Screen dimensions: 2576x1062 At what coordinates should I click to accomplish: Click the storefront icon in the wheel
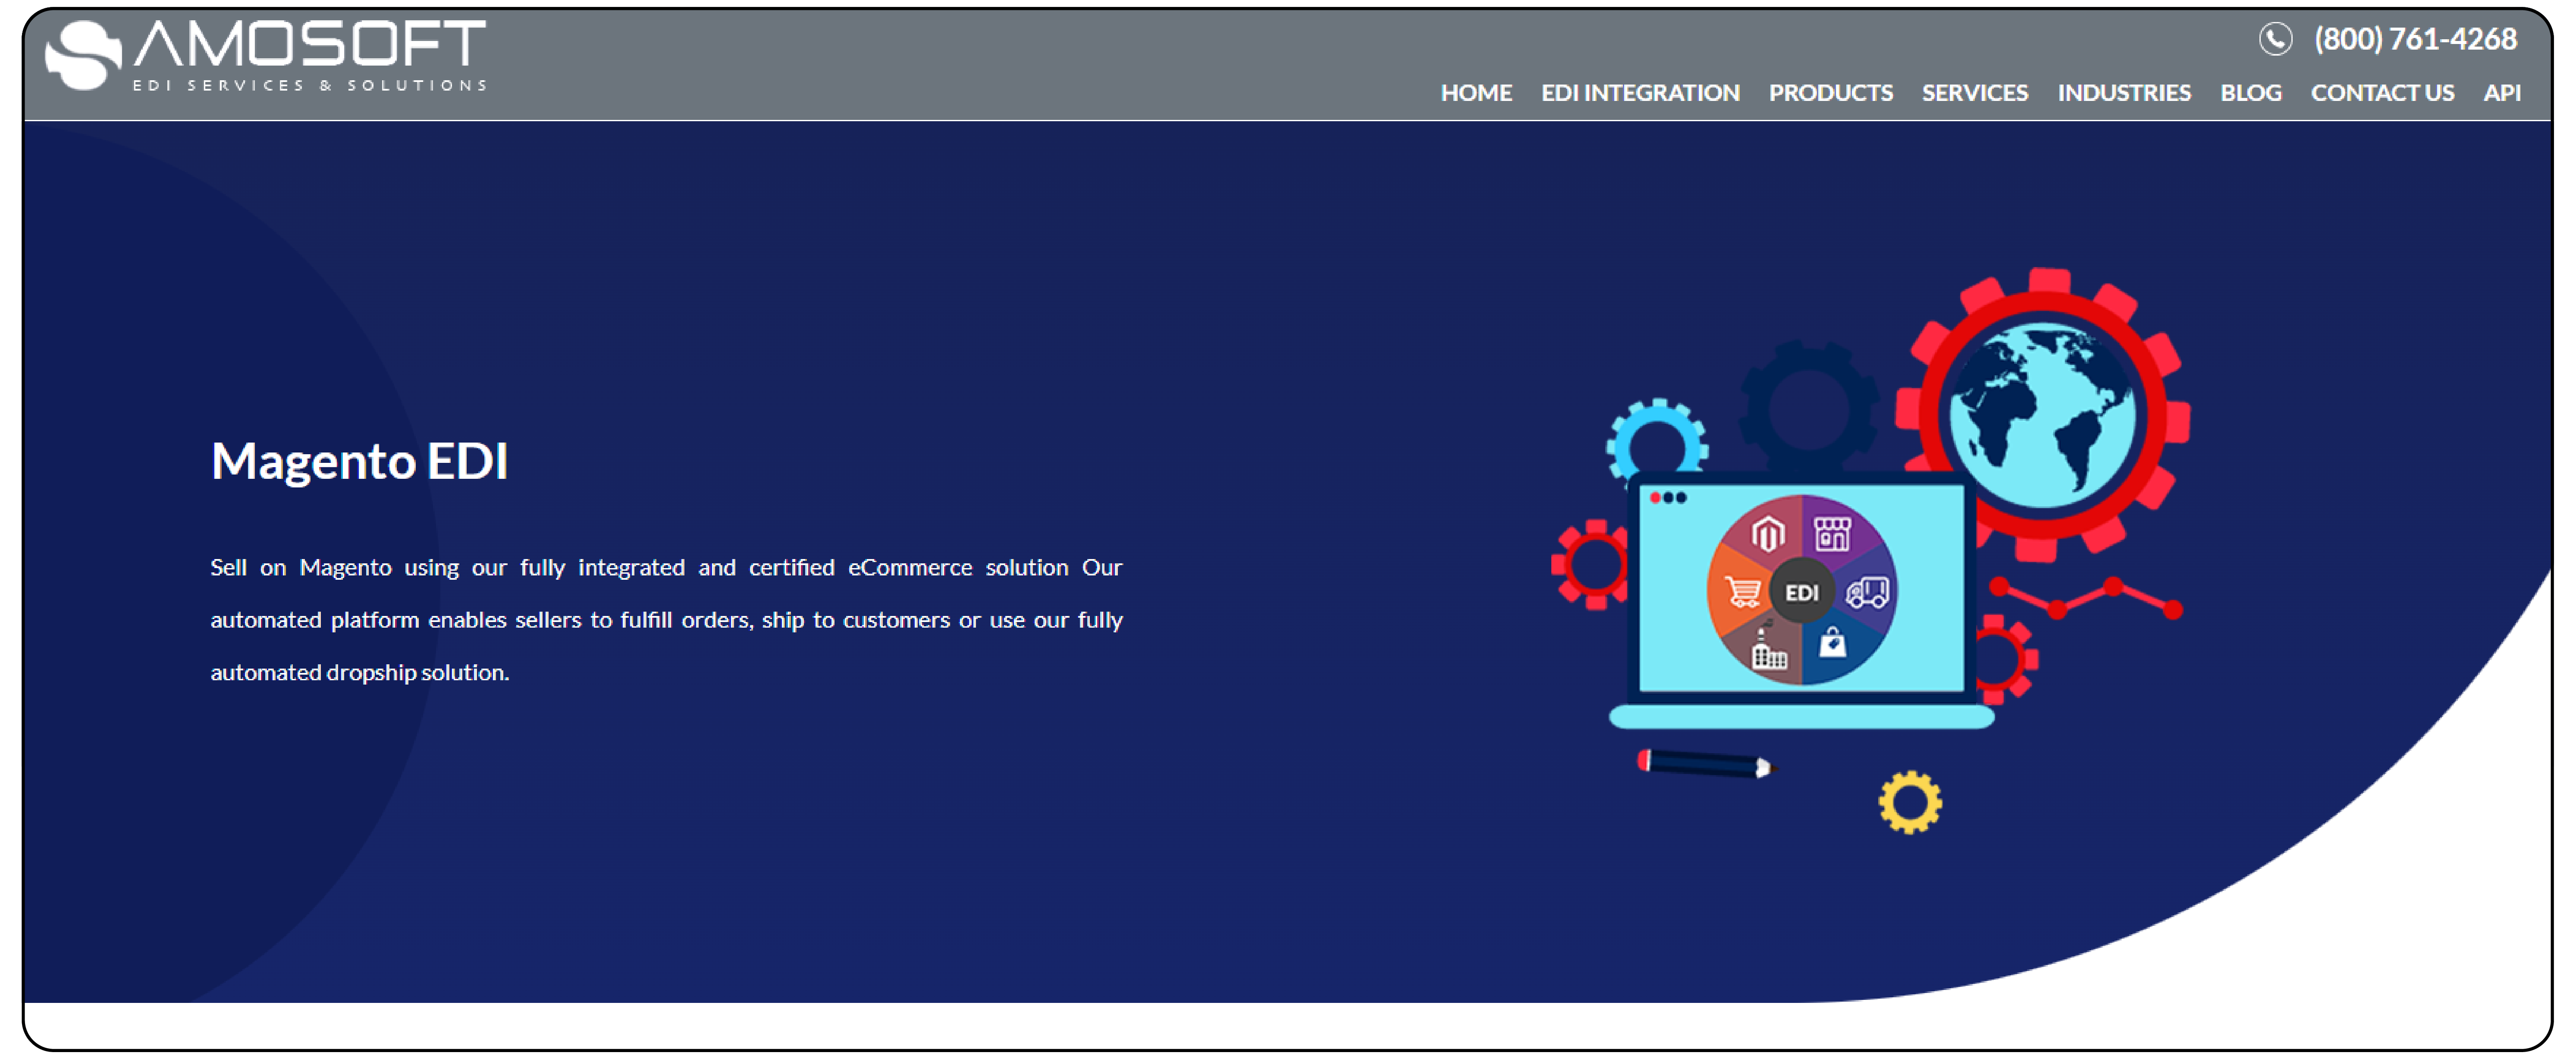[1832, 534]
